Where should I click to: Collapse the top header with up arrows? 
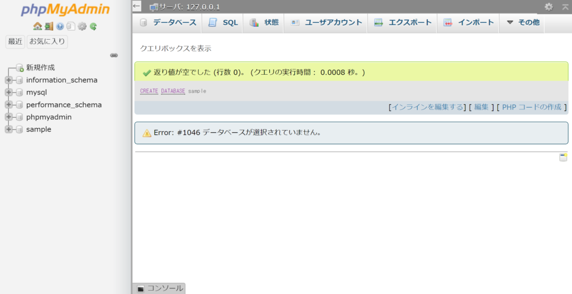click(x=565, y=7)
